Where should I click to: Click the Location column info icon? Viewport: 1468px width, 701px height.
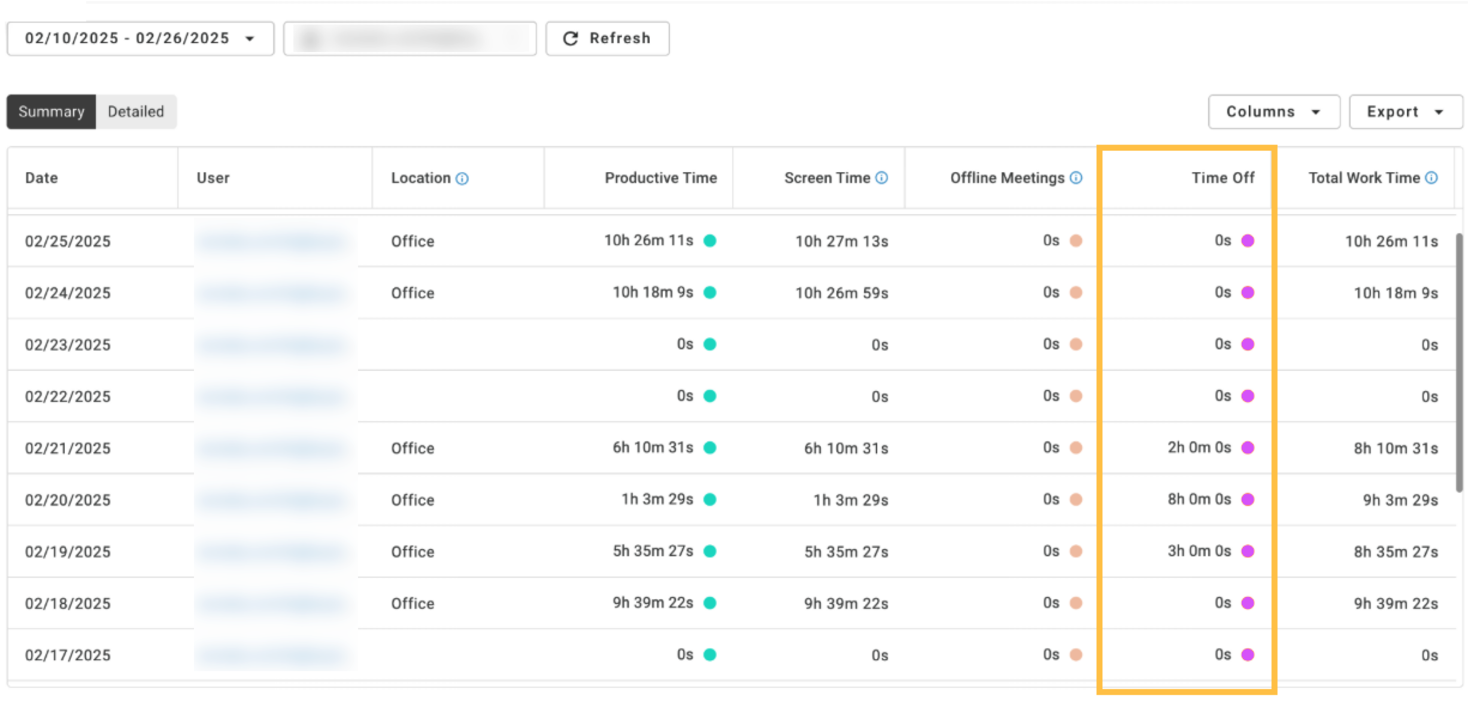462,178
